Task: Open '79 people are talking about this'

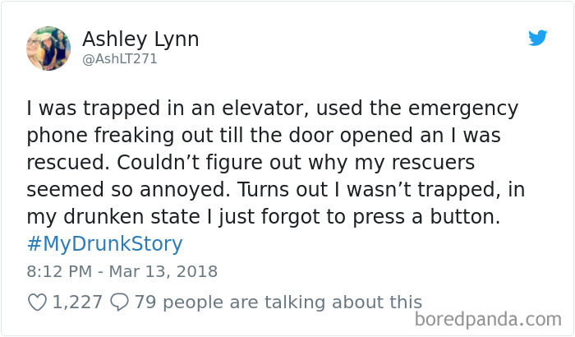Action: [278, 302]
